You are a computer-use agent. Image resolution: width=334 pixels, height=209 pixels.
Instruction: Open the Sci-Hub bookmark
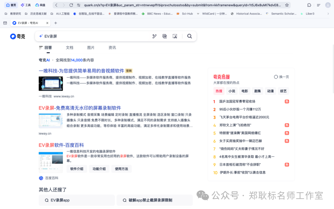185,14
